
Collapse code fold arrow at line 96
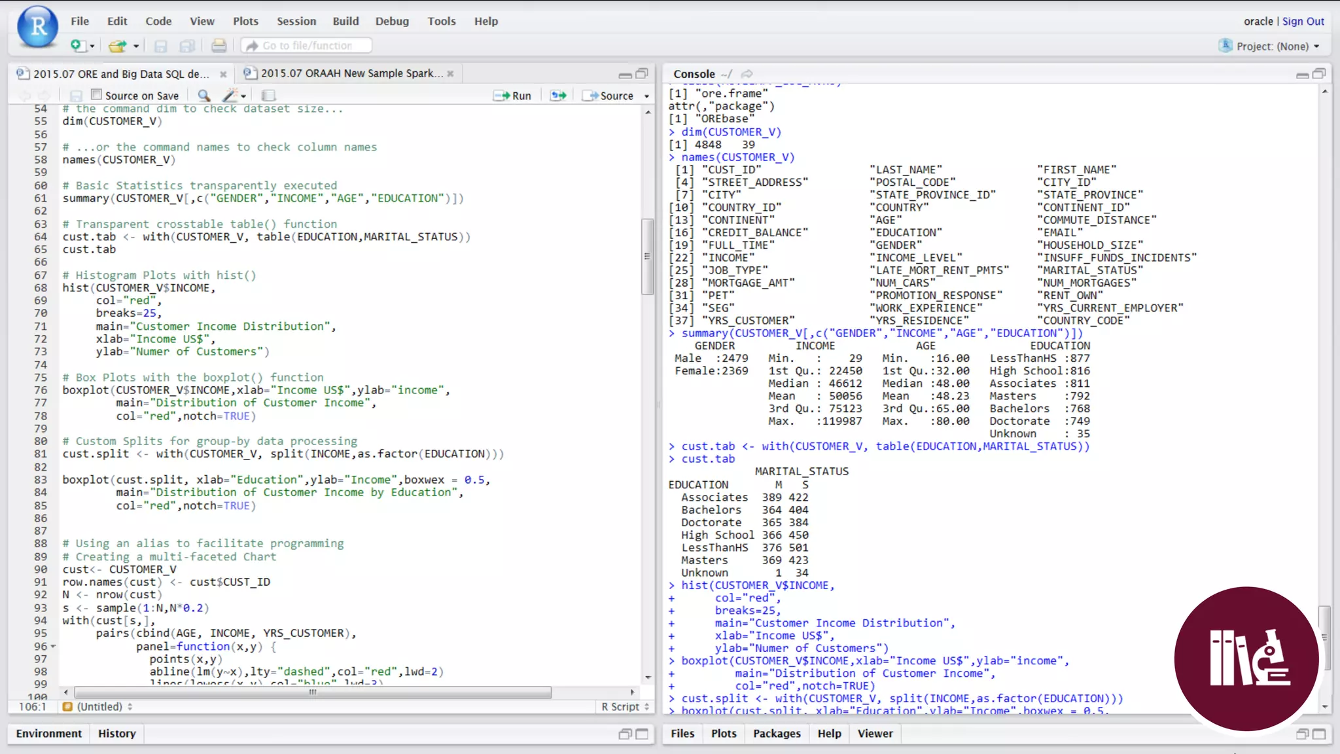(53, 647)
